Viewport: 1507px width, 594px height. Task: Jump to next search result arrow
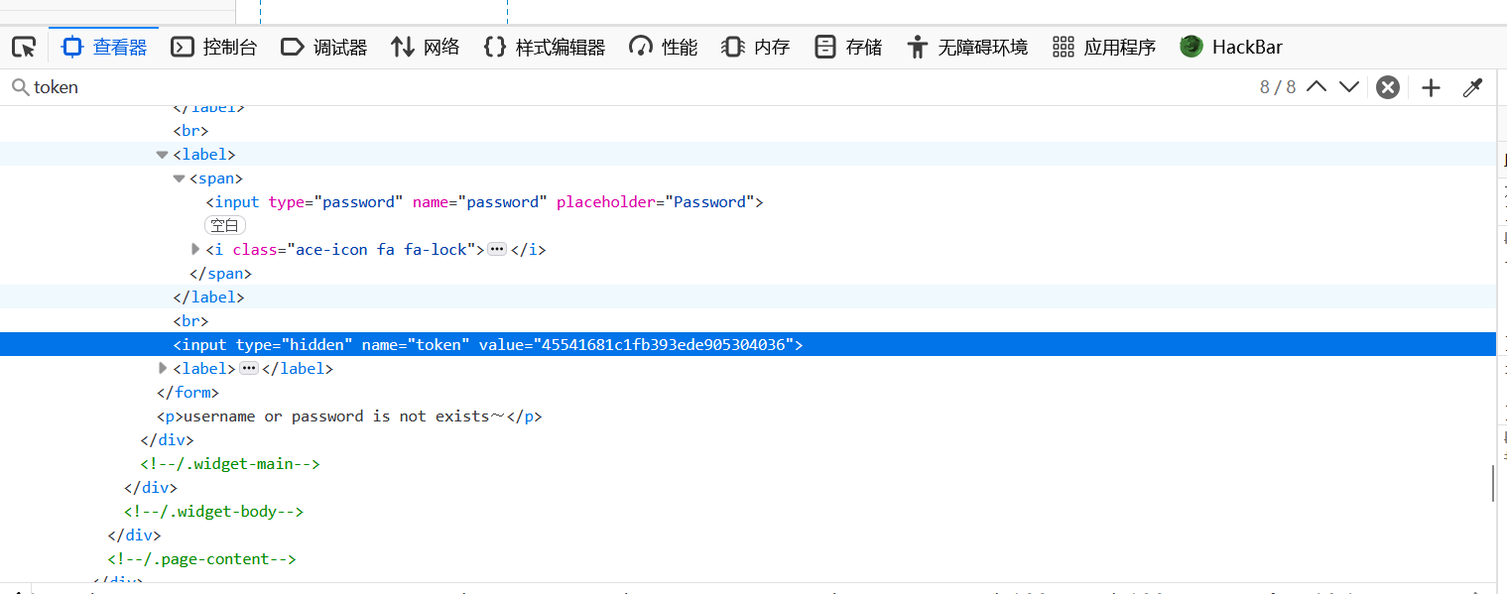click(x=1349, y=87)
